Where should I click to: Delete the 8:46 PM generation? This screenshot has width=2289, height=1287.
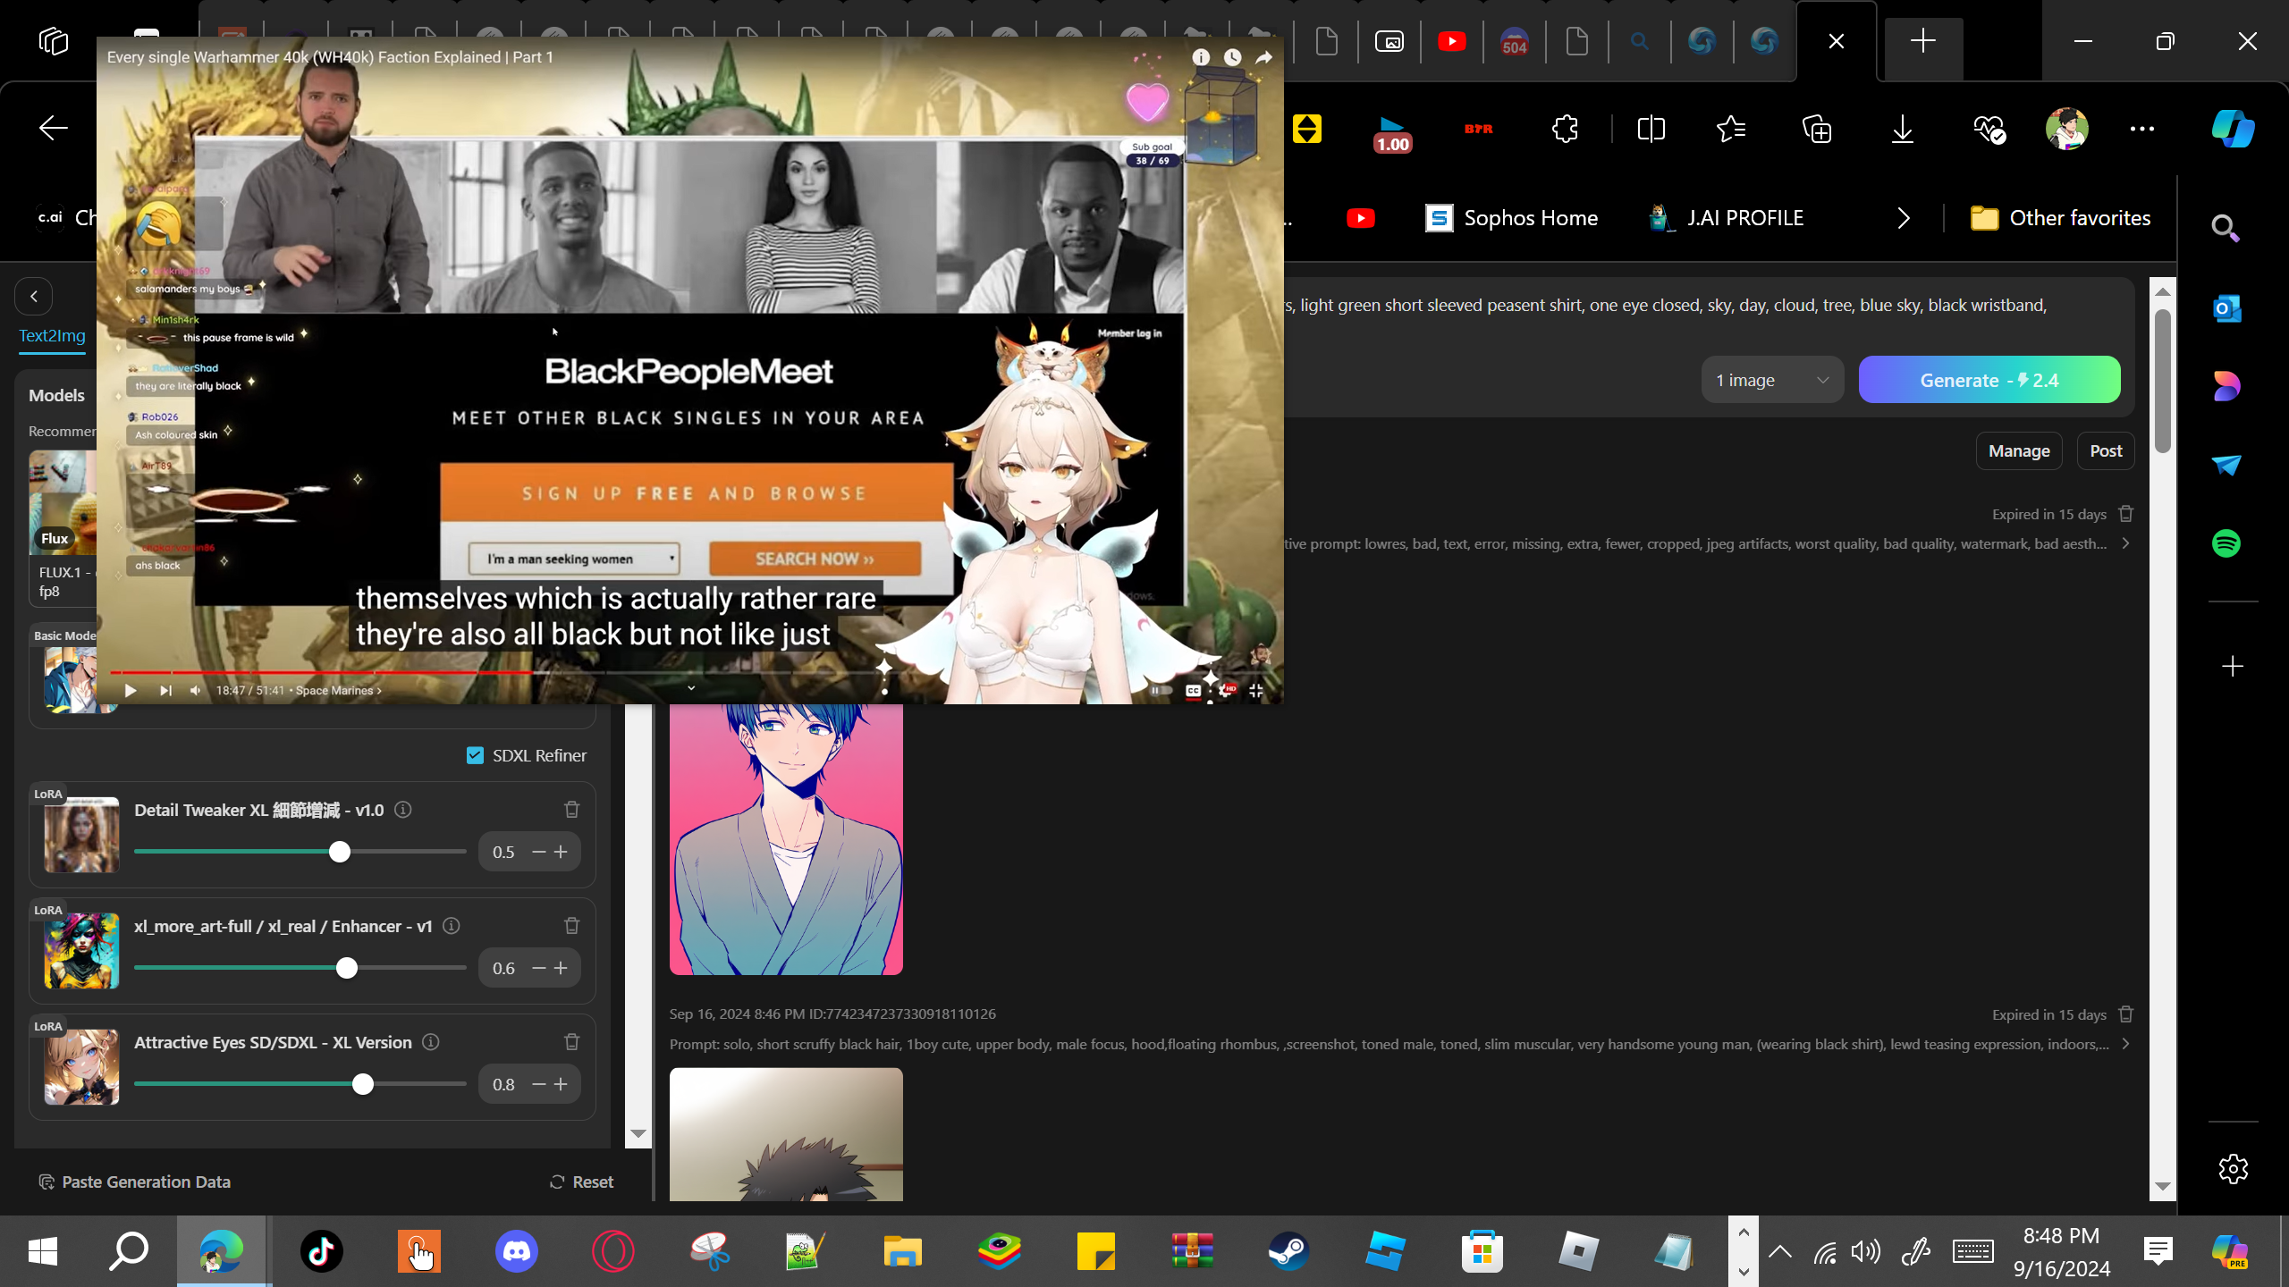2126,1014
